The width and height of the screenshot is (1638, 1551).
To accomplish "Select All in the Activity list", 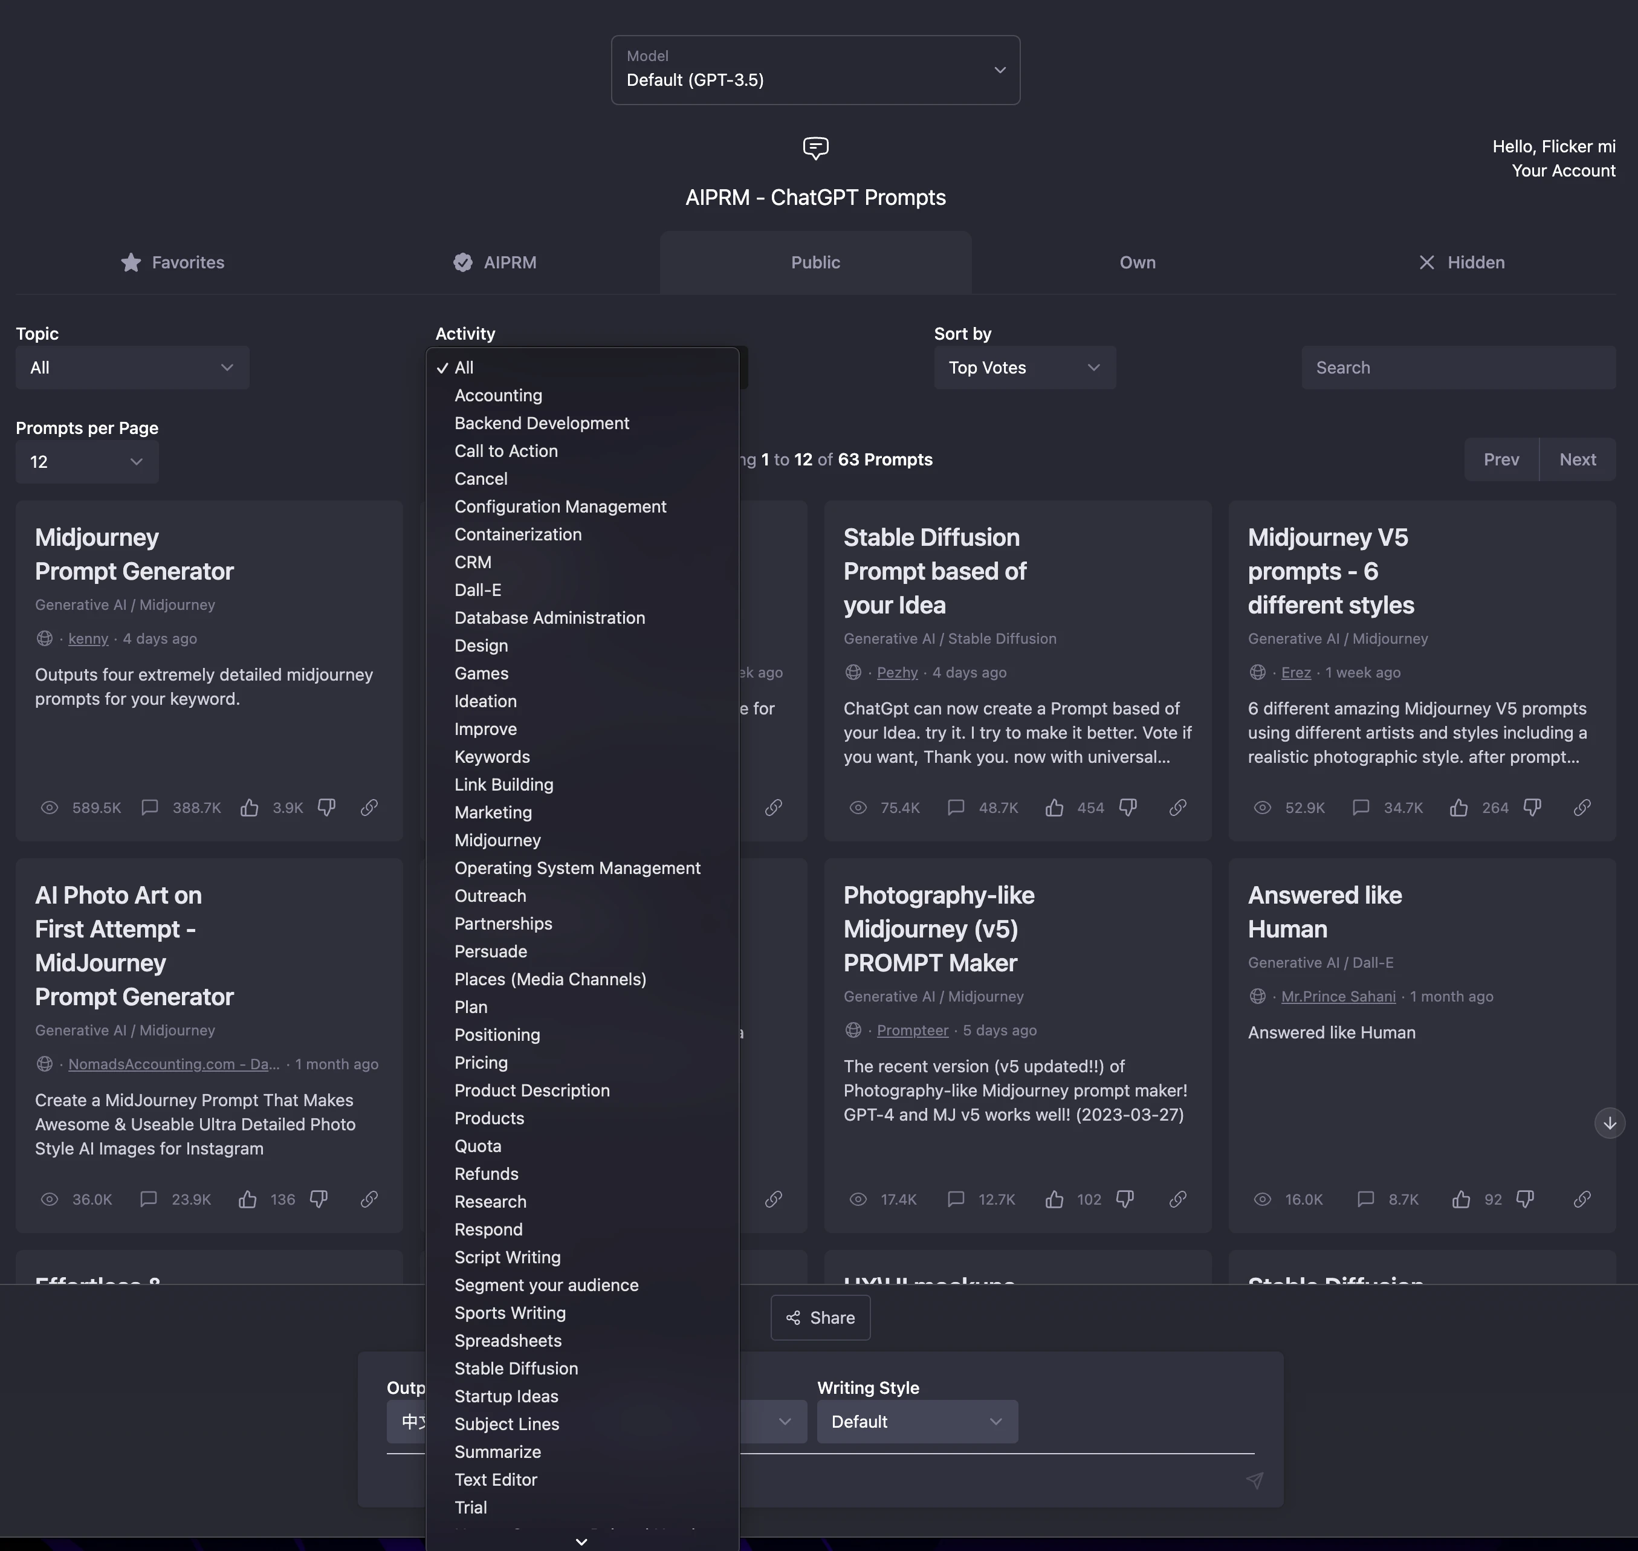I will (582, 368).
